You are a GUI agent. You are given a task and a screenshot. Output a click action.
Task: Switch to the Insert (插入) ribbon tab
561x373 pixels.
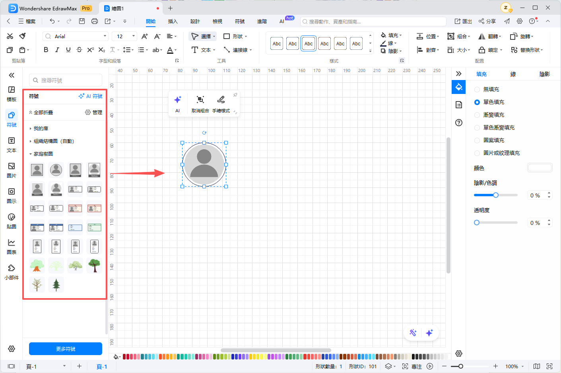173,21
